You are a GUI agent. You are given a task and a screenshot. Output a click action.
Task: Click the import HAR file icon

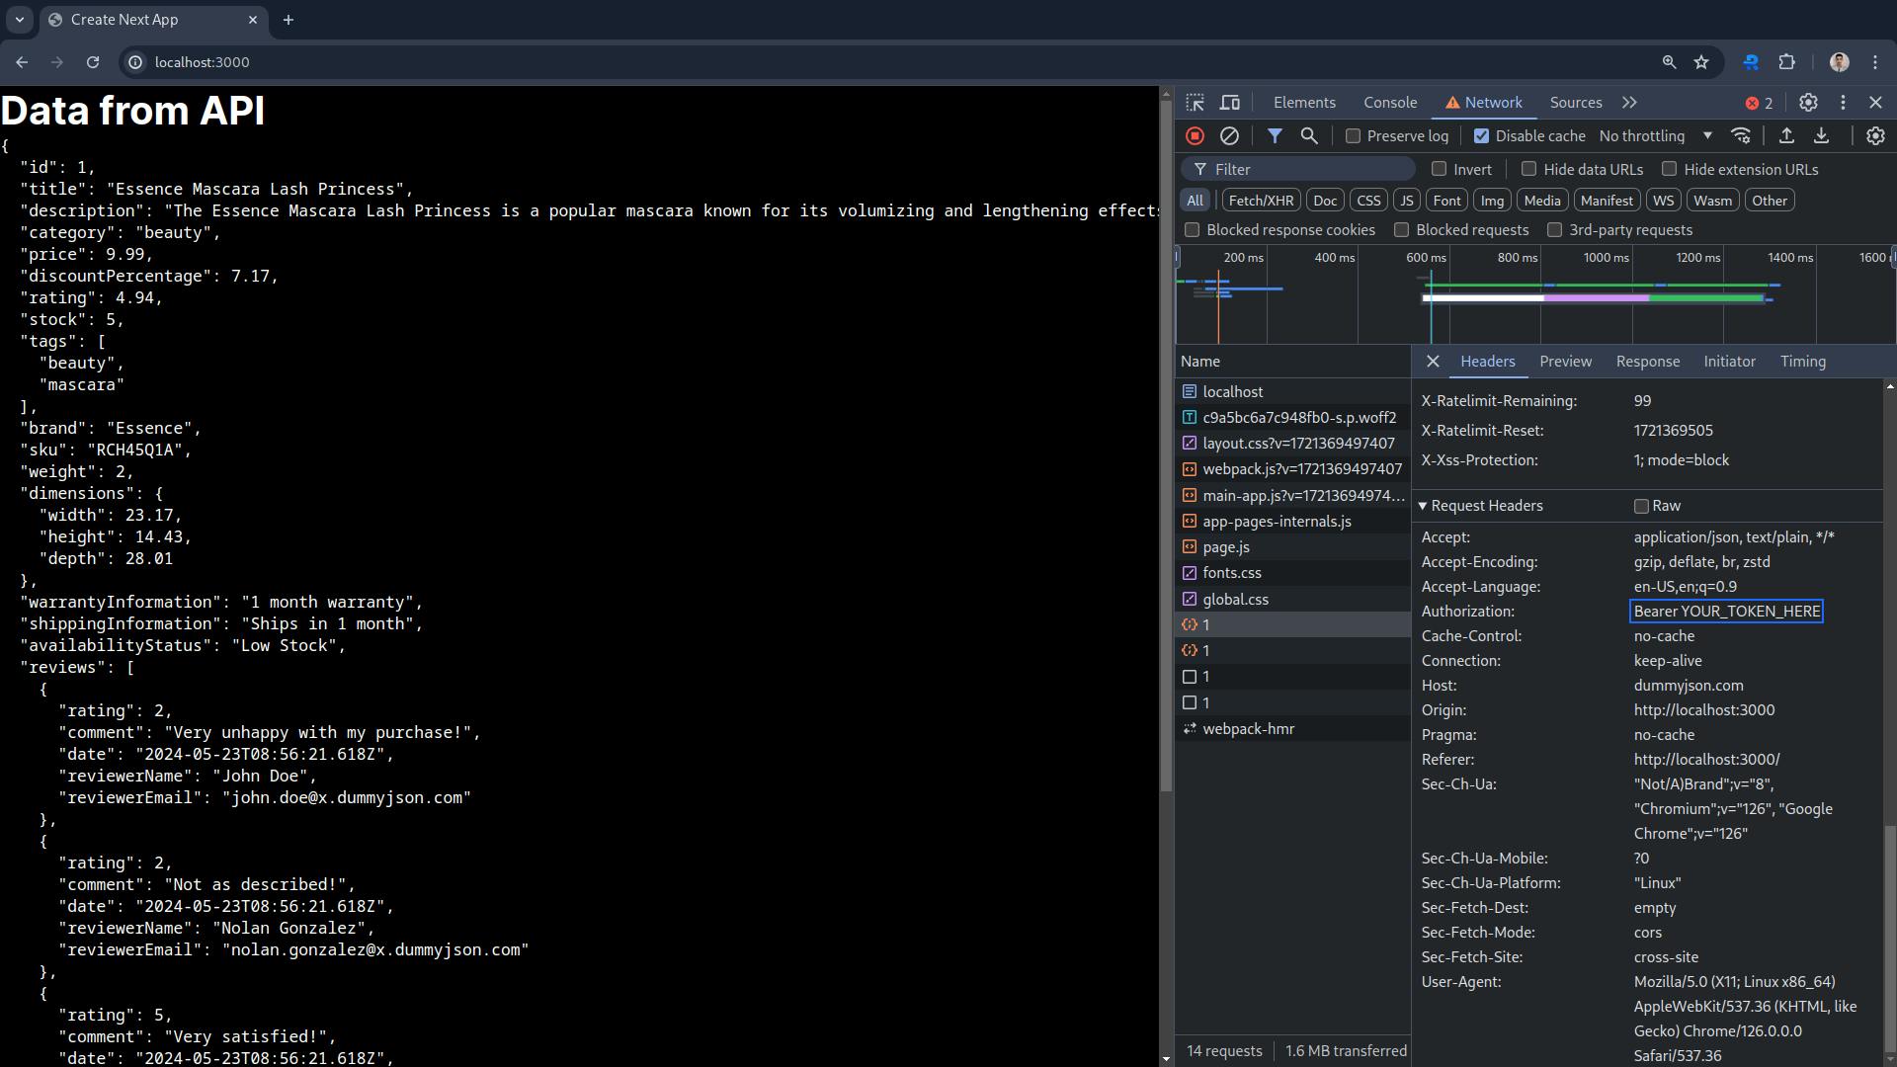tap(1786, 135)
